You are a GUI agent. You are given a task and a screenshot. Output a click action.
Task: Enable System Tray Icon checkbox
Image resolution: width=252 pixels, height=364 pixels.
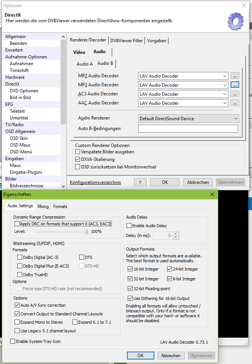click(12, 341)
